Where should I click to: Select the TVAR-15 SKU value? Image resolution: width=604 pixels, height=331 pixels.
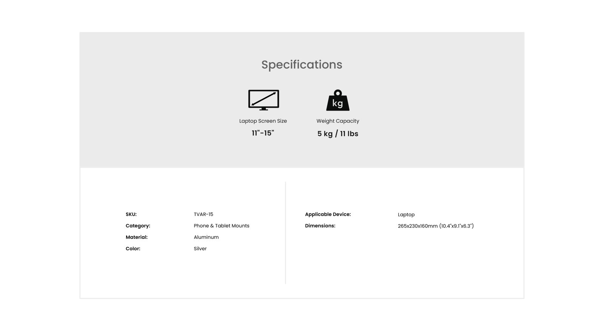tap(203, 214)
